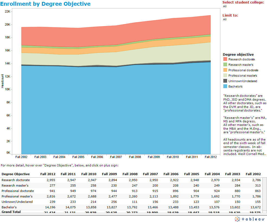Click the Research doctorate legend swatch
The image size is (267, 223).
coord(225,59)
